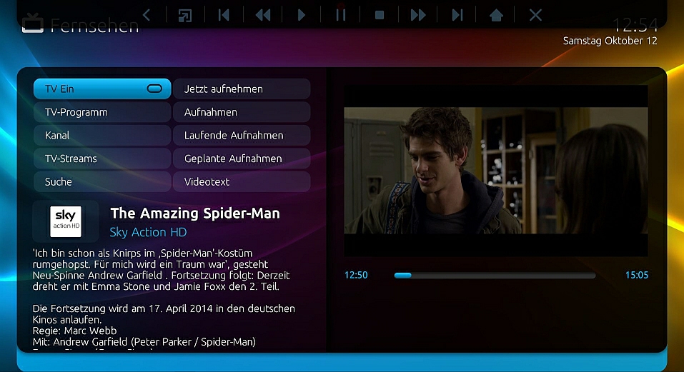Open the Aufnahmen list
This screenshot has width=684, height=372.
[242, 112]
